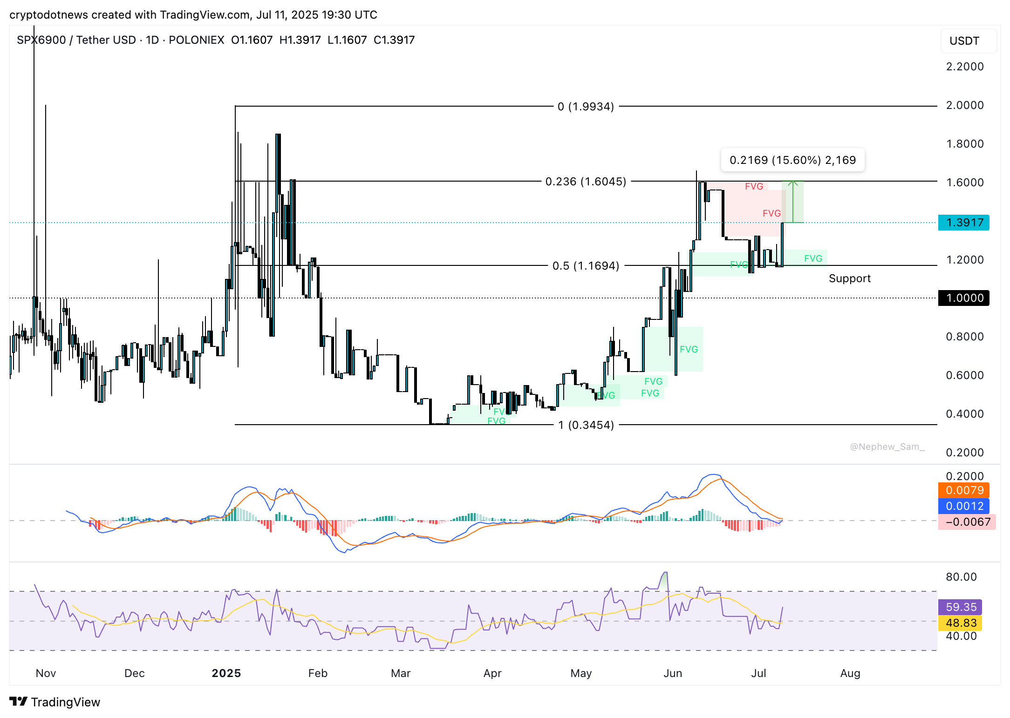1010x718 pixels.
Task: Click the low value L1.1607
Action: 347,40
